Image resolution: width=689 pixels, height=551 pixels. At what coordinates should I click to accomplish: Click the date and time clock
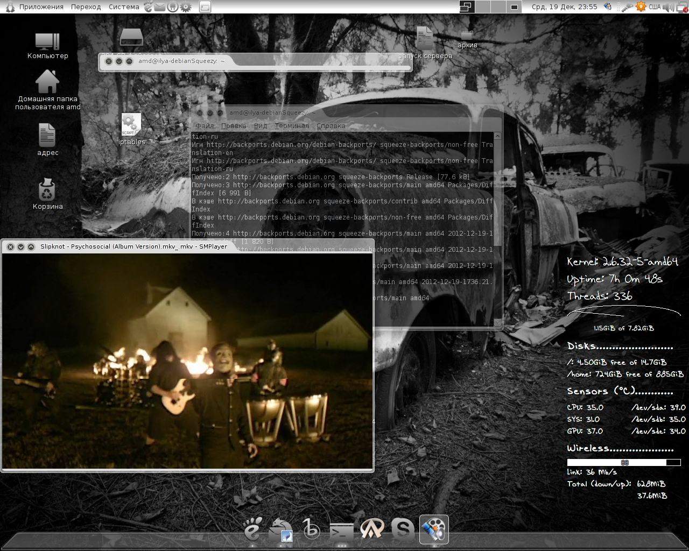[x=564, y=7]
